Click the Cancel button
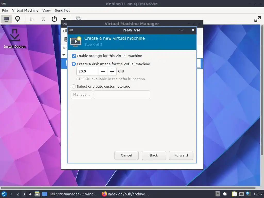Image resolution: width=264 pixels, height=198 pixels. 126,155
